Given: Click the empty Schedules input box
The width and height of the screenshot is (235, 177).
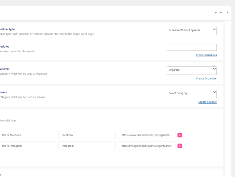Looking at the screenshot, I should [x=192, y=47].
